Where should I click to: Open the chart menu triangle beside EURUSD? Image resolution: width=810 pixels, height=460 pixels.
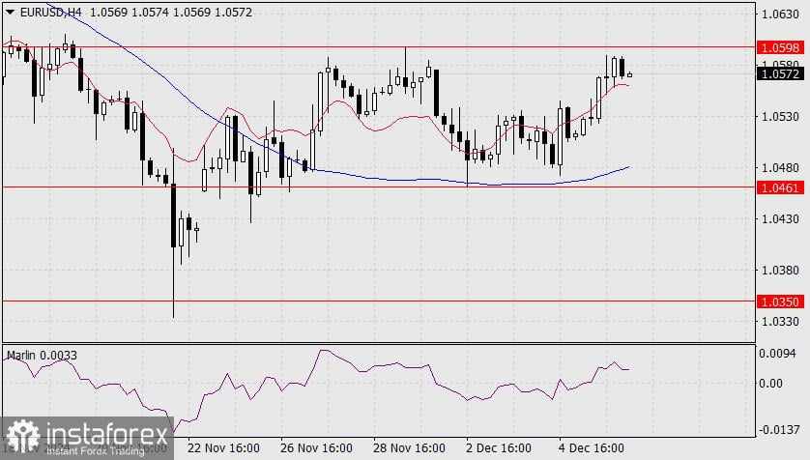pyautogui.click(x=10, y=12)
